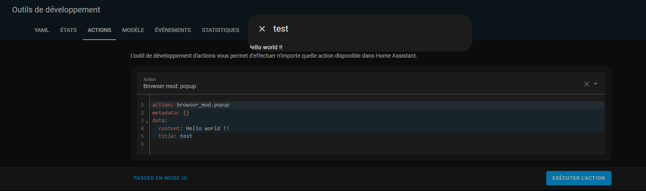Go to the Modèle tab
The height and width of the screenshot is (191, 646).
(133, 30)
